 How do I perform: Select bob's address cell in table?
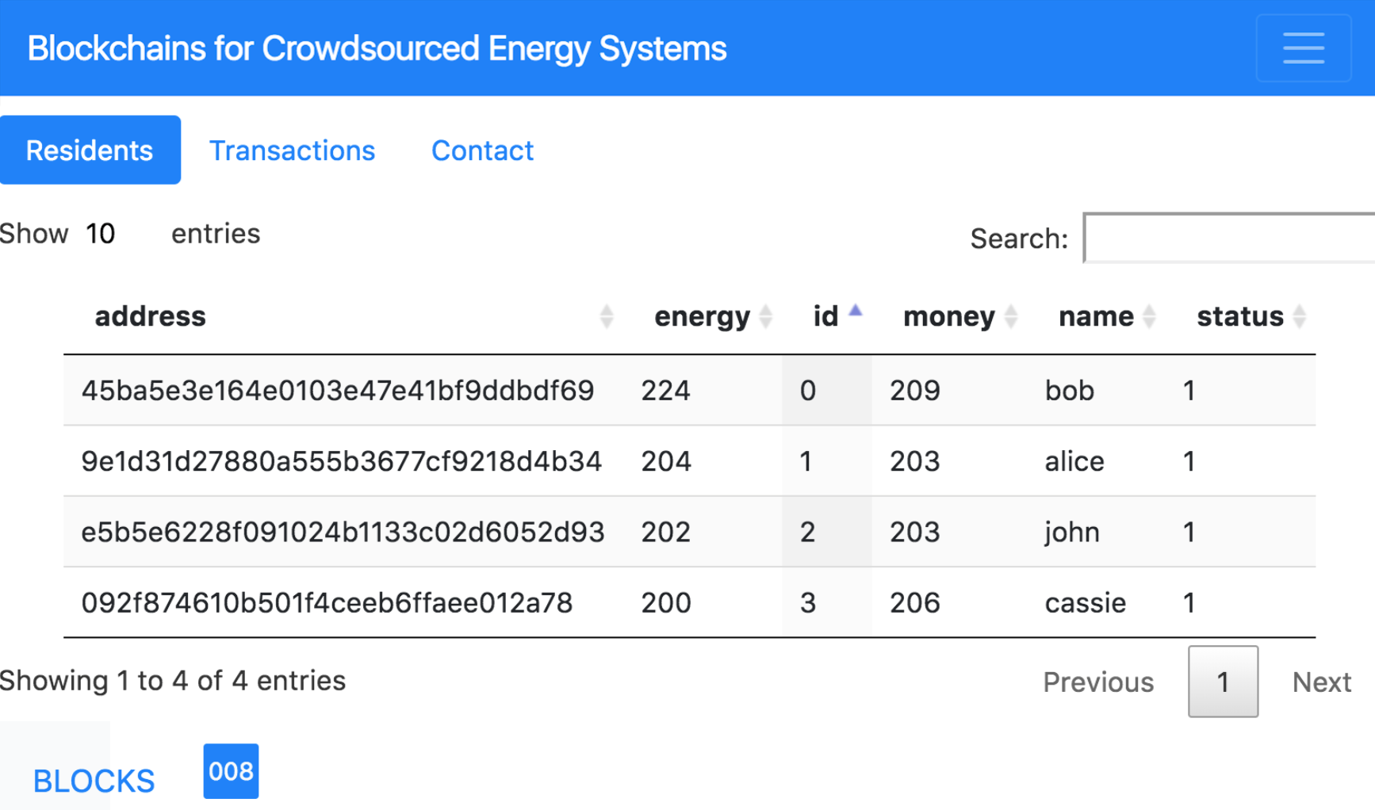click(x=338, y=391)
